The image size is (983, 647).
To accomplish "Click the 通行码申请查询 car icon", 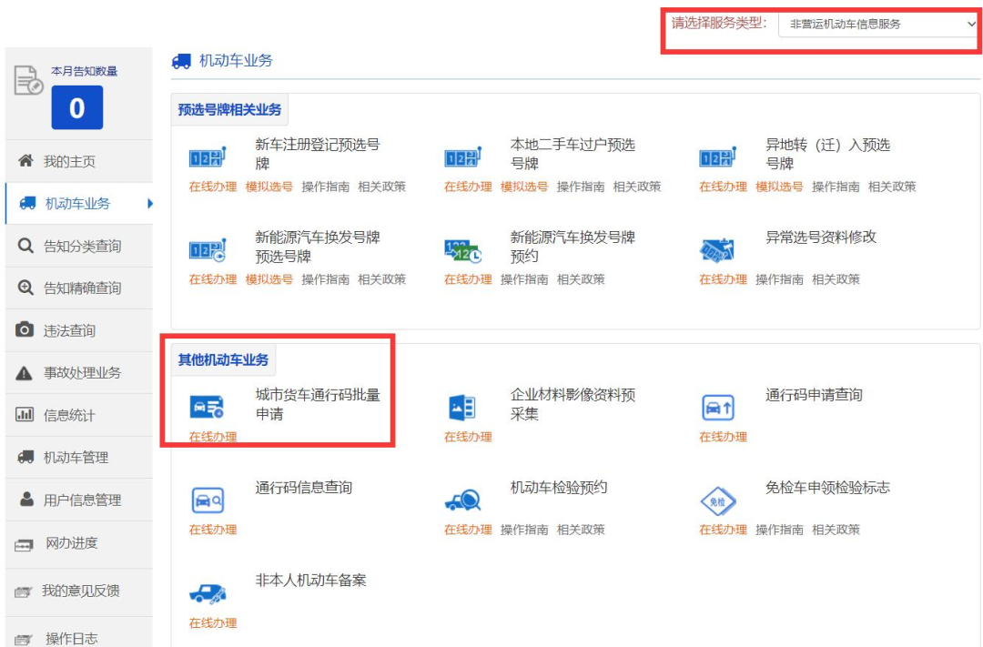I will (717, 408).
